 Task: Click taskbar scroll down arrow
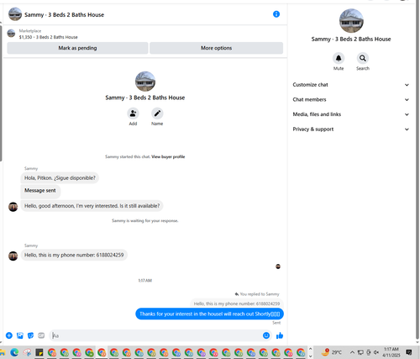(x=310, y=356)
